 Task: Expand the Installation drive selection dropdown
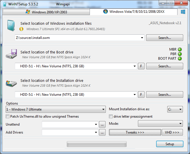coord(135,95)
